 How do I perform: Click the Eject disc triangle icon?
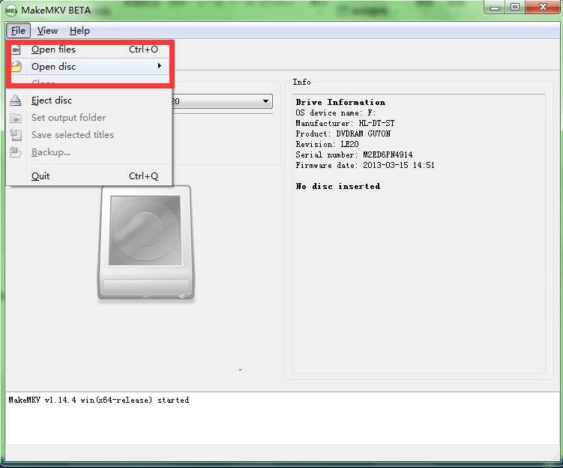coord(16,100)
